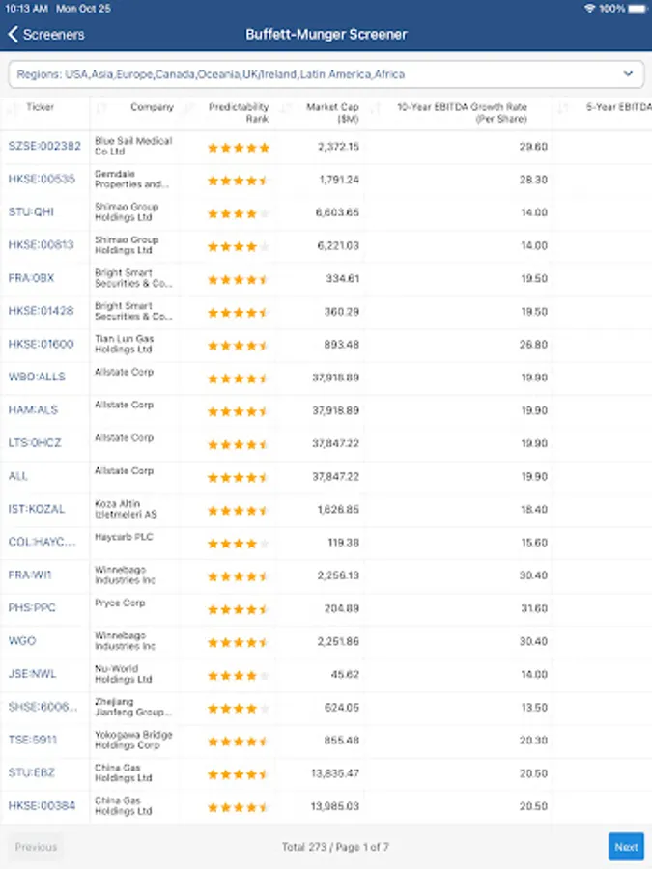Viewport: 652px width, 869px height.
Task: Sort by Predictability Rank column
Action: 239,113
